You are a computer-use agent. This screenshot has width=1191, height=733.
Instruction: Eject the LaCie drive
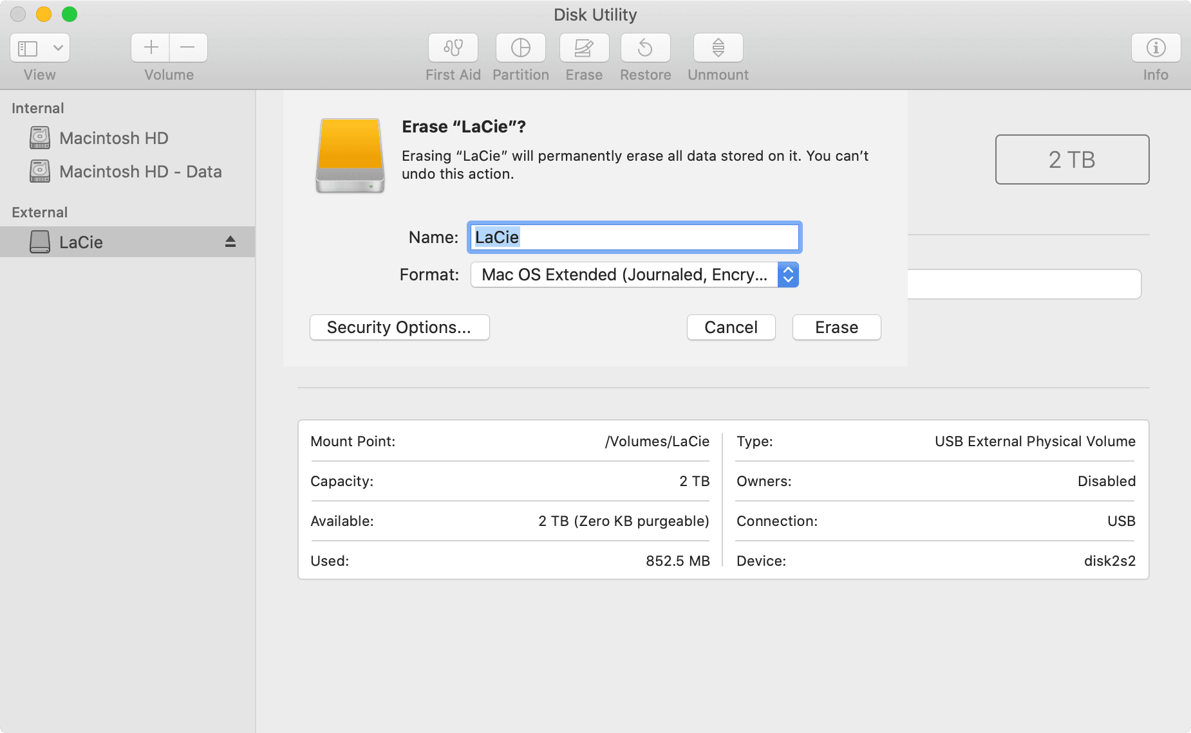pyautogui.click(x=230, y=242)
